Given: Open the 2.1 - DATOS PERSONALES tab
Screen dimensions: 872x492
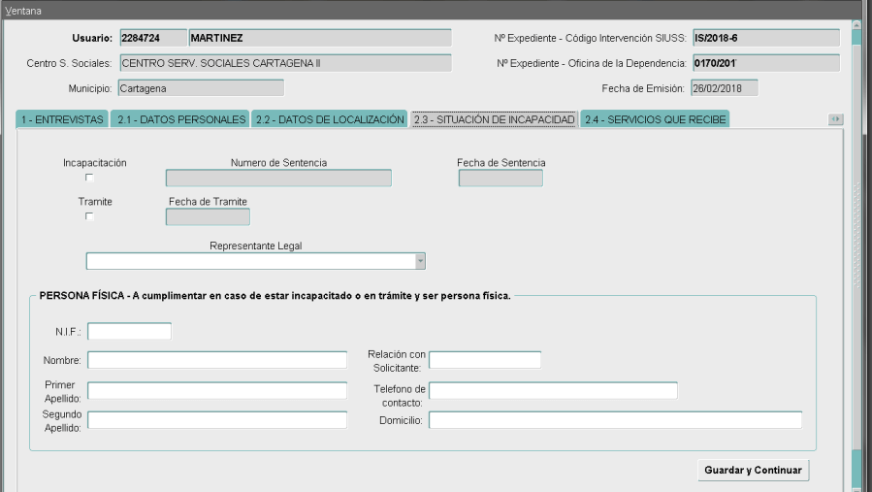Looking at the screenshot, I should point(180,119).
